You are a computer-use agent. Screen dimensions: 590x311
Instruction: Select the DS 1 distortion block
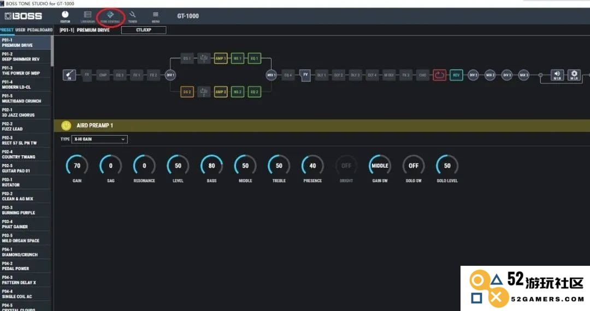[187, 58]
